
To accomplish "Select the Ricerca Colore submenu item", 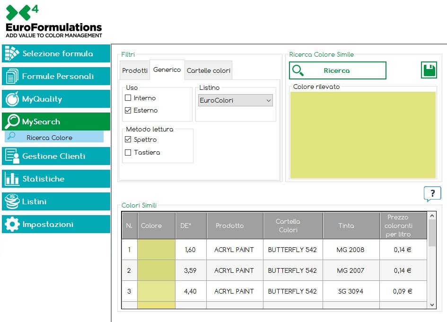I will 54,137.
